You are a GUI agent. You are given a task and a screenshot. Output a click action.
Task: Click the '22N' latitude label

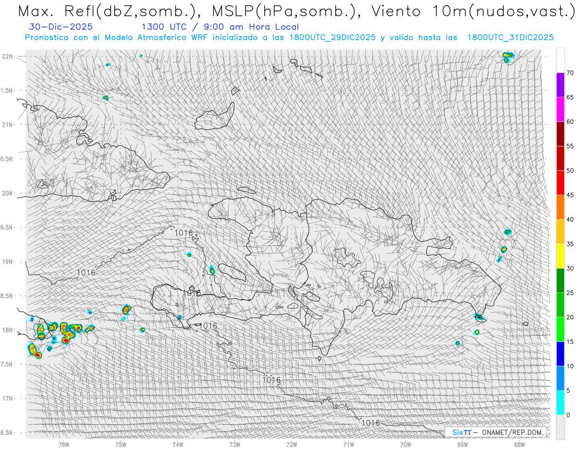[x=7, y=56]
